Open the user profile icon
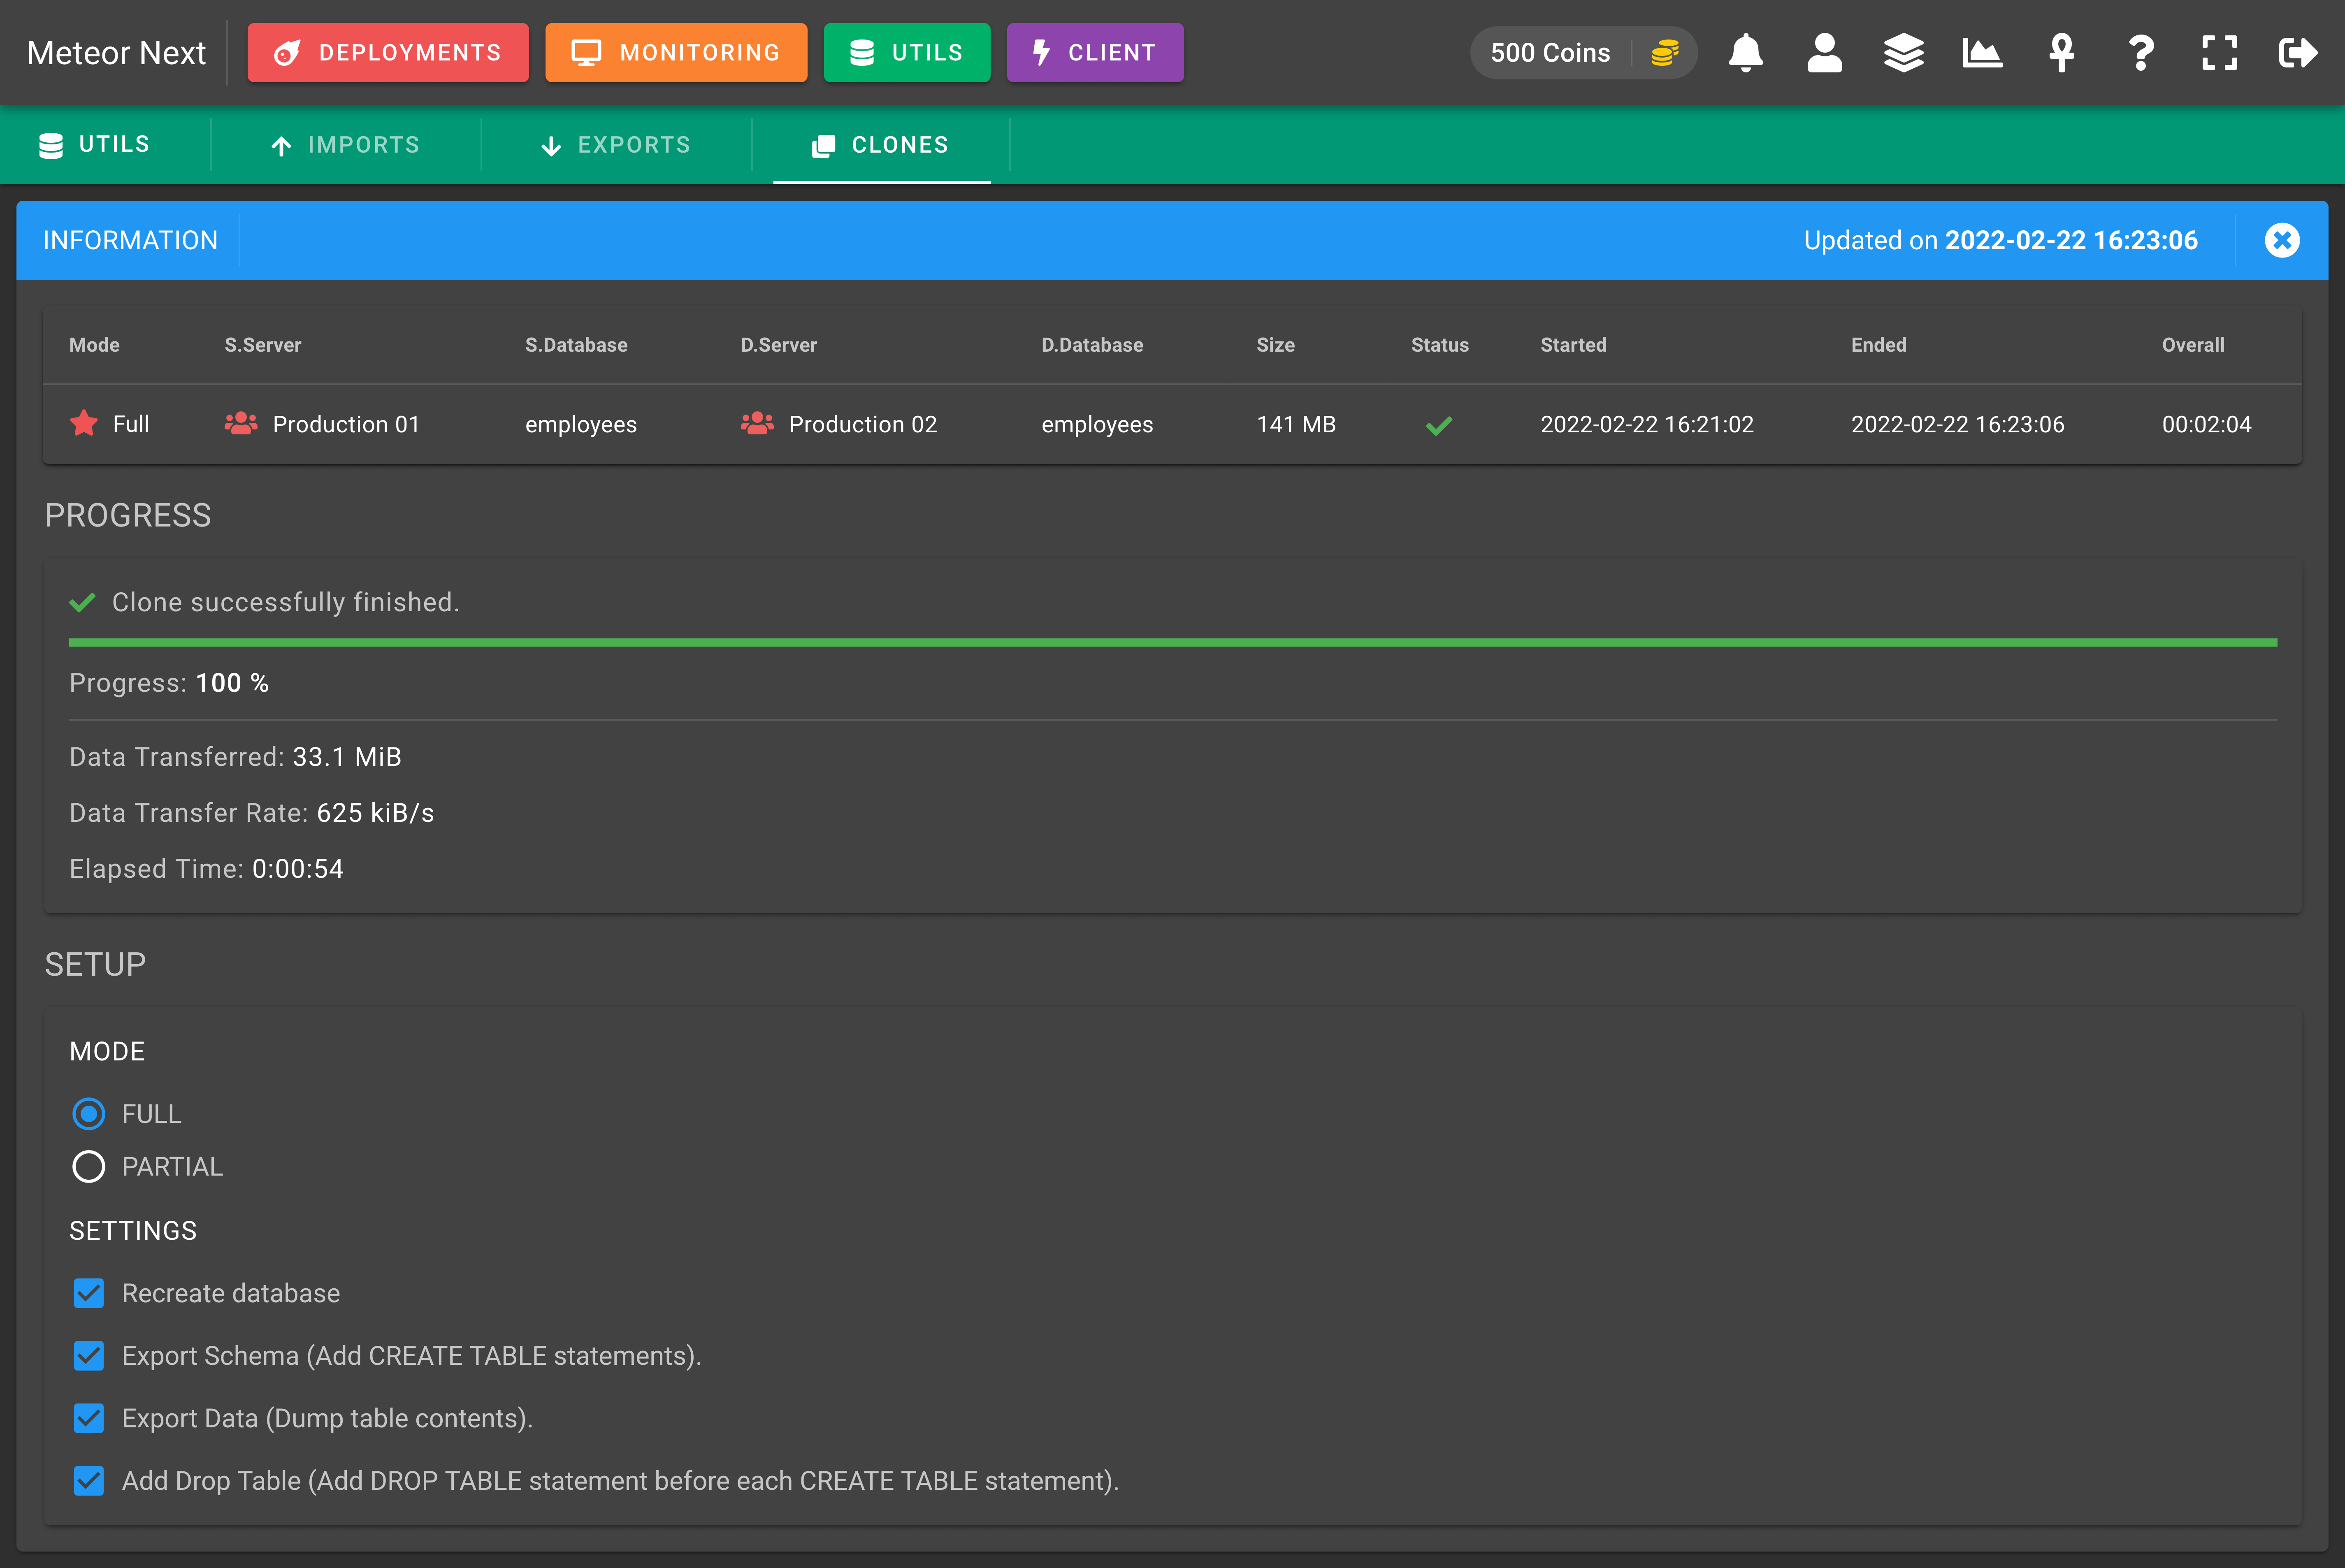Image resolution: width=2345 pixels, height=1568 pixels. [x=1824, y=53]
